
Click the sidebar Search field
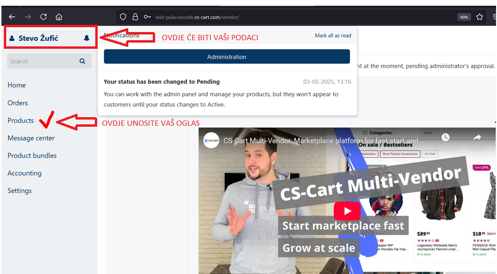[49, 61]
